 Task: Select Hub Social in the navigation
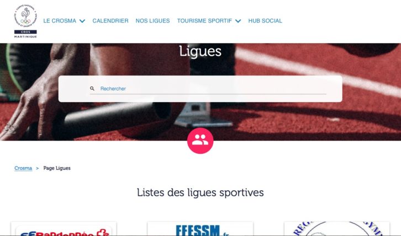265,21
